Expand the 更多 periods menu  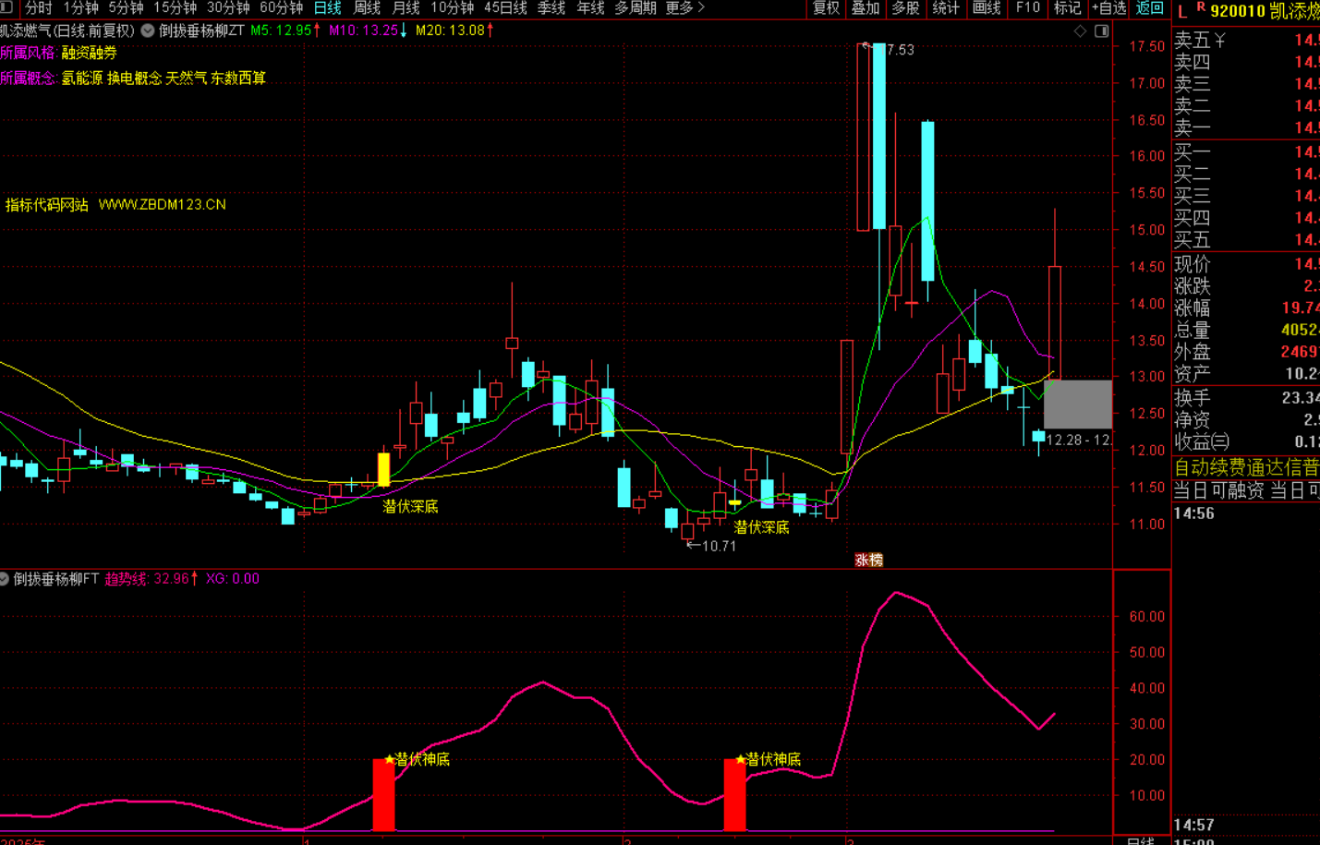tap(684, 8)
